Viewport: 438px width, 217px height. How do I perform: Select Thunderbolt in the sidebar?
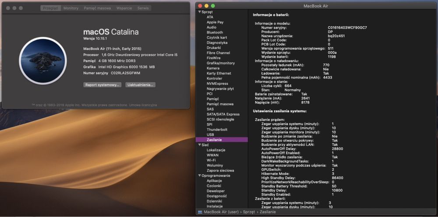217,130
